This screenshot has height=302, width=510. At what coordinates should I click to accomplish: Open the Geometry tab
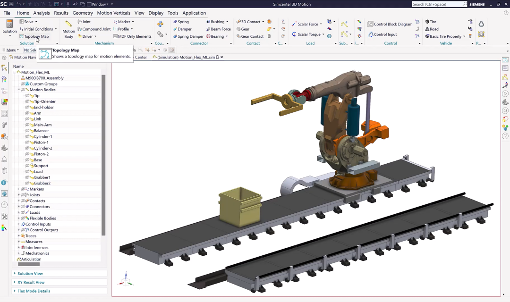coord(83,13)
